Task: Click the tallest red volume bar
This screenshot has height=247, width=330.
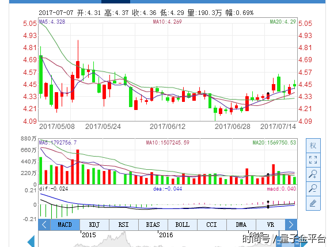Action: 78,167
